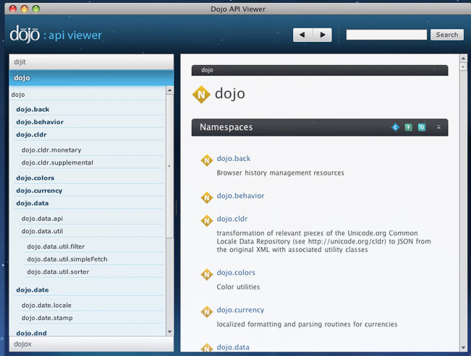Screen dimensions: 471x356
Task: Switch to the dijit accordion pane
Action: coord(91,62)
